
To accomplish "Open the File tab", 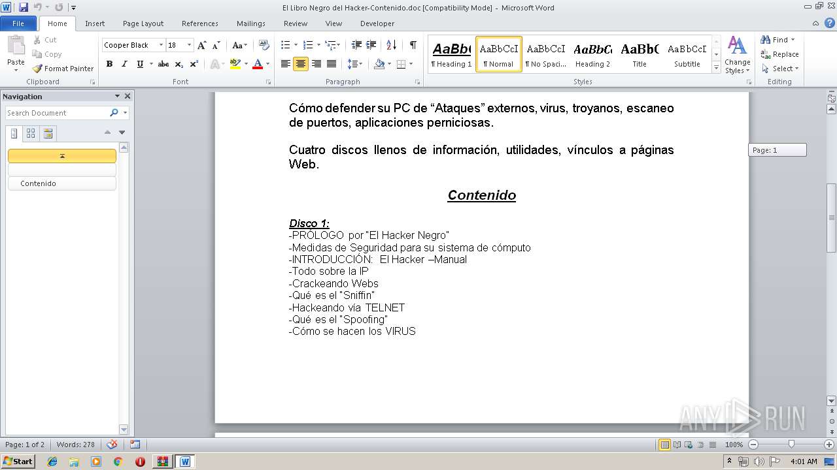I will [x=18, y=23].
